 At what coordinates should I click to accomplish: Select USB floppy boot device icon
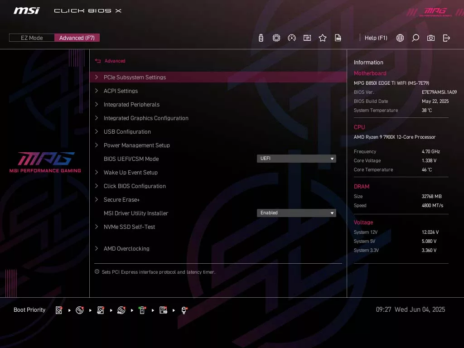[x=163, y=310]
